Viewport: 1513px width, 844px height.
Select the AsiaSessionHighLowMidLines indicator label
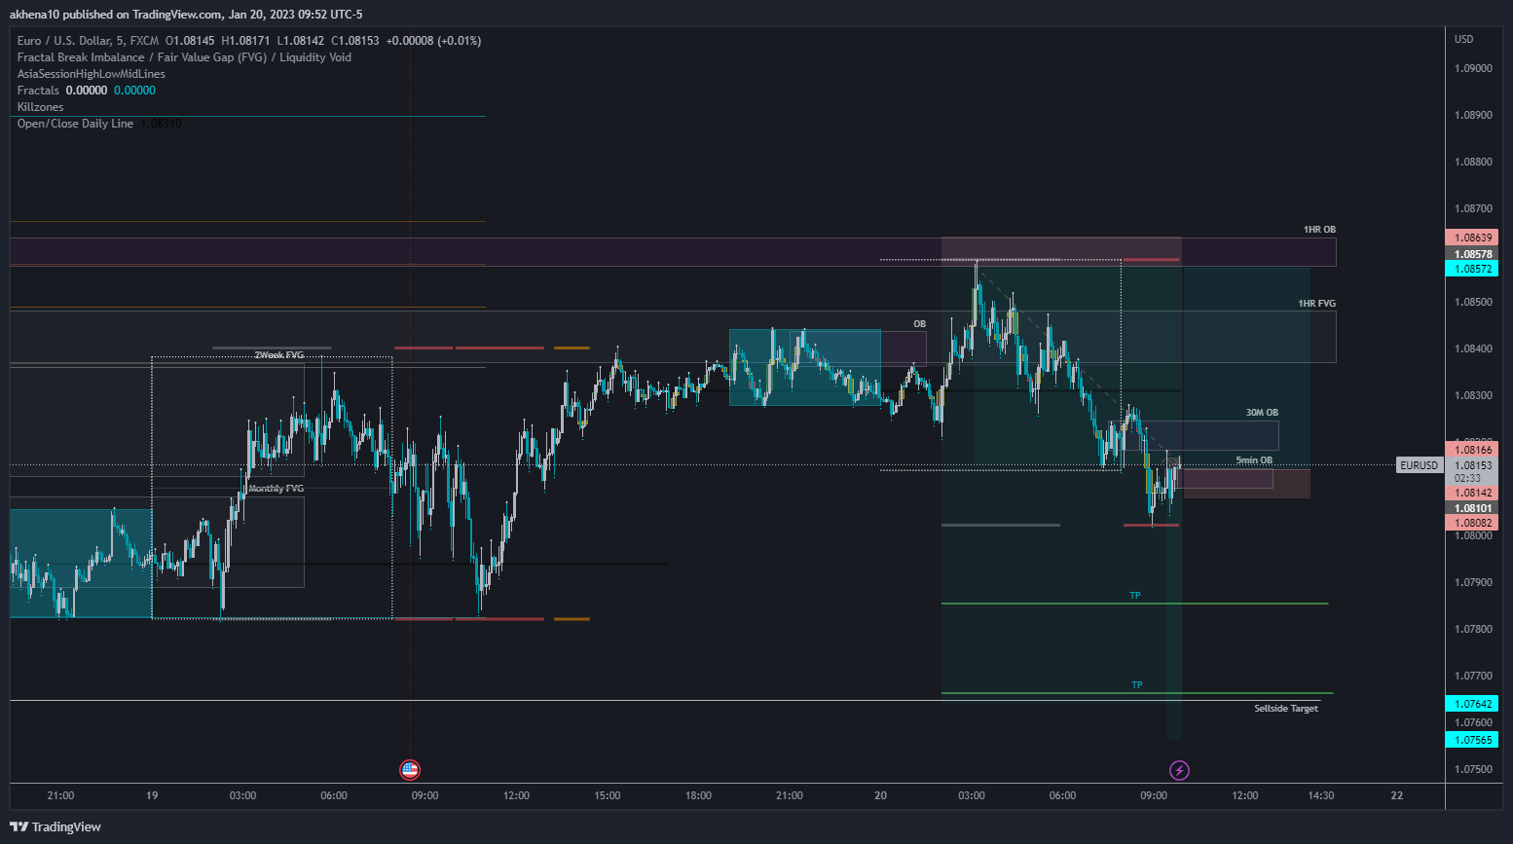coord(92,74)
